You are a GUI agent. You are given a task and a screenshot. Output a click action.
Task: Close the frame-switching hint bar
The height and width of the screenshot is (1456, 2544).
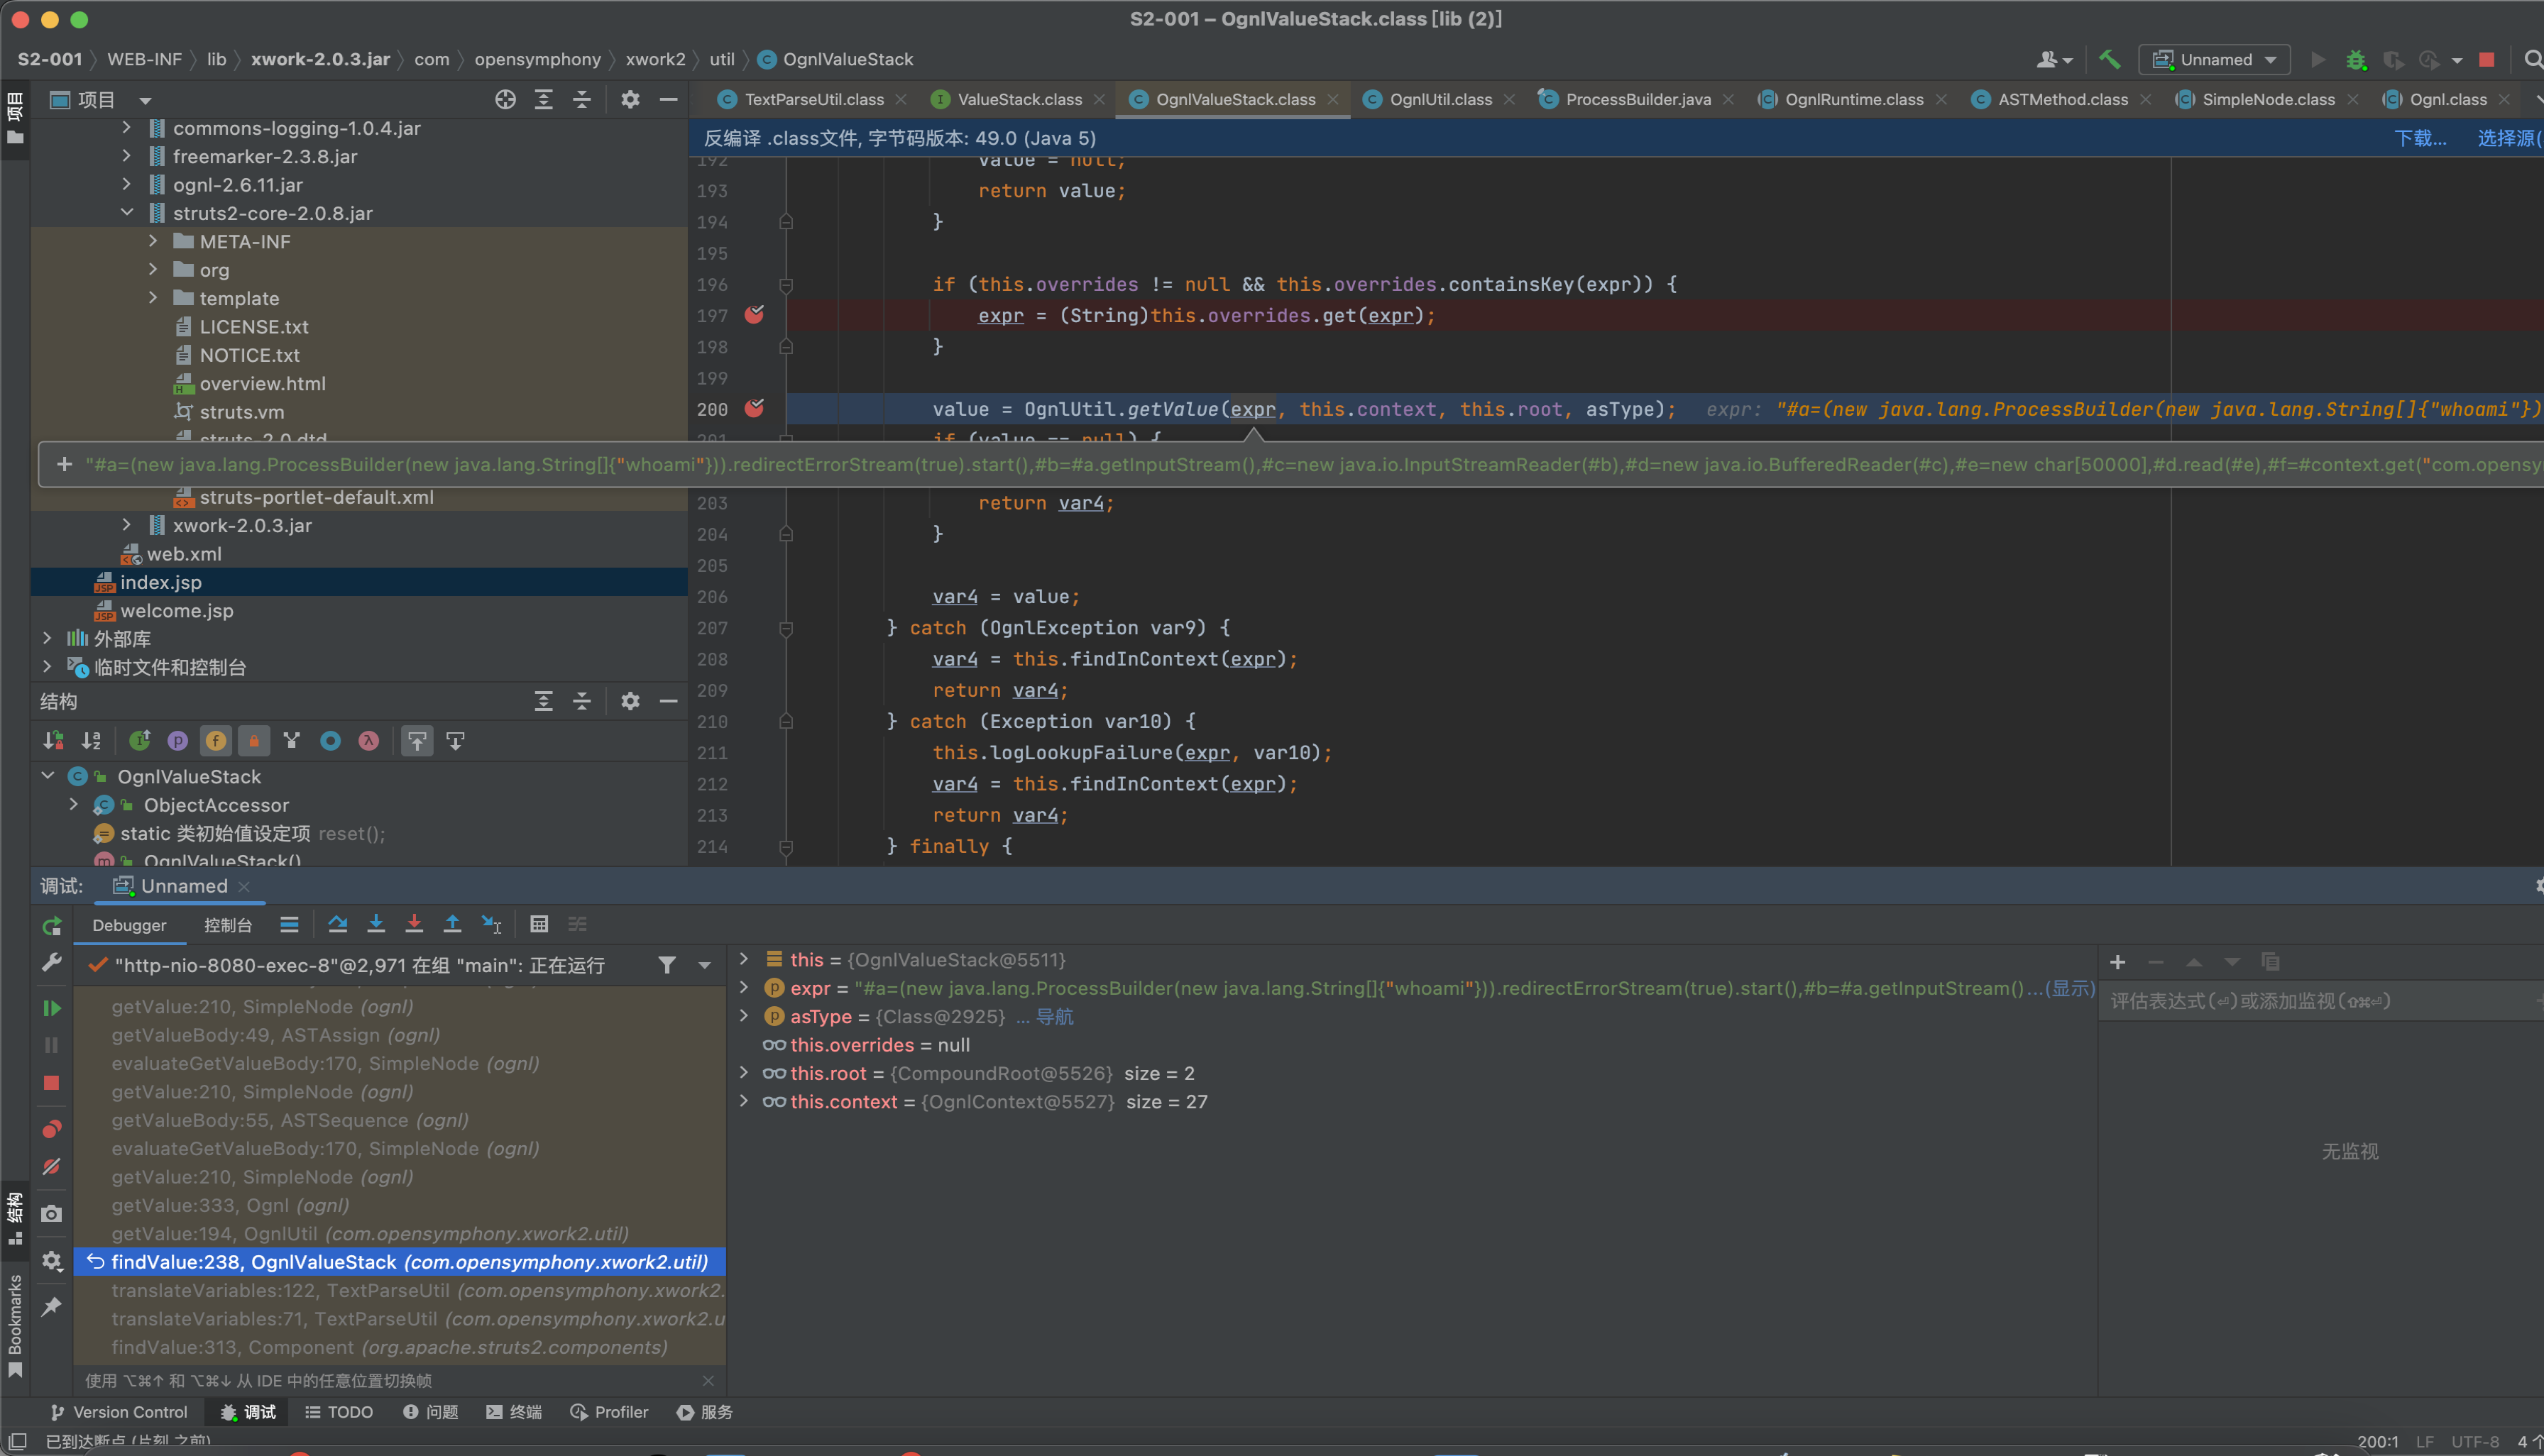point(708,1380)
